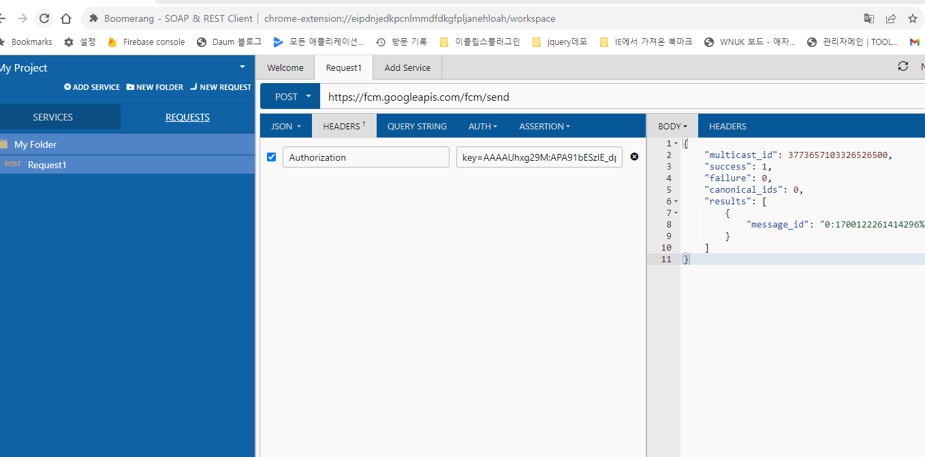Open the WNUK 보드 bookmark
925x457 pixels.
click(749, 42)
